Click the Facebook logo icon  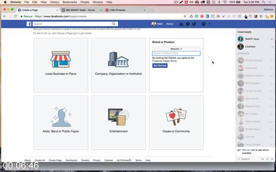(29, 24)
